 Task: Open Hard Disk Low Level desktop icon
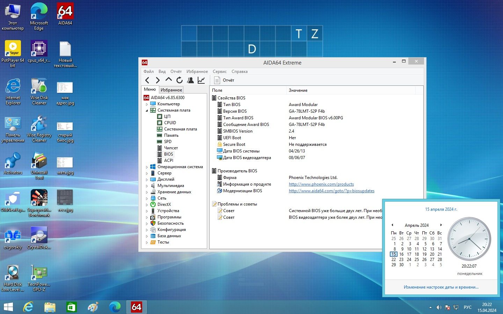click(x=13, y=278)
